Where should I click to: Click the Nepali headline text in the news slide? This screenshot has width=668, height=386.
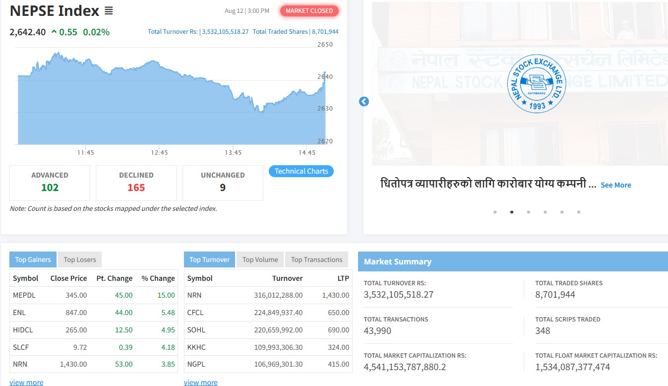pos(488,184)
